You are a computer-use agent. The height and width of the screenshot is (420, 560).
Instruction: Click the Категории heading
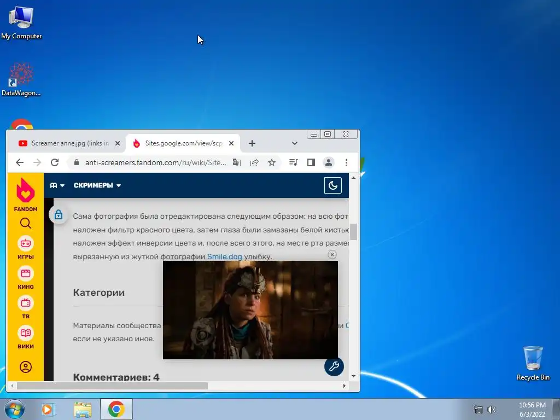click(x=99, y=293)
